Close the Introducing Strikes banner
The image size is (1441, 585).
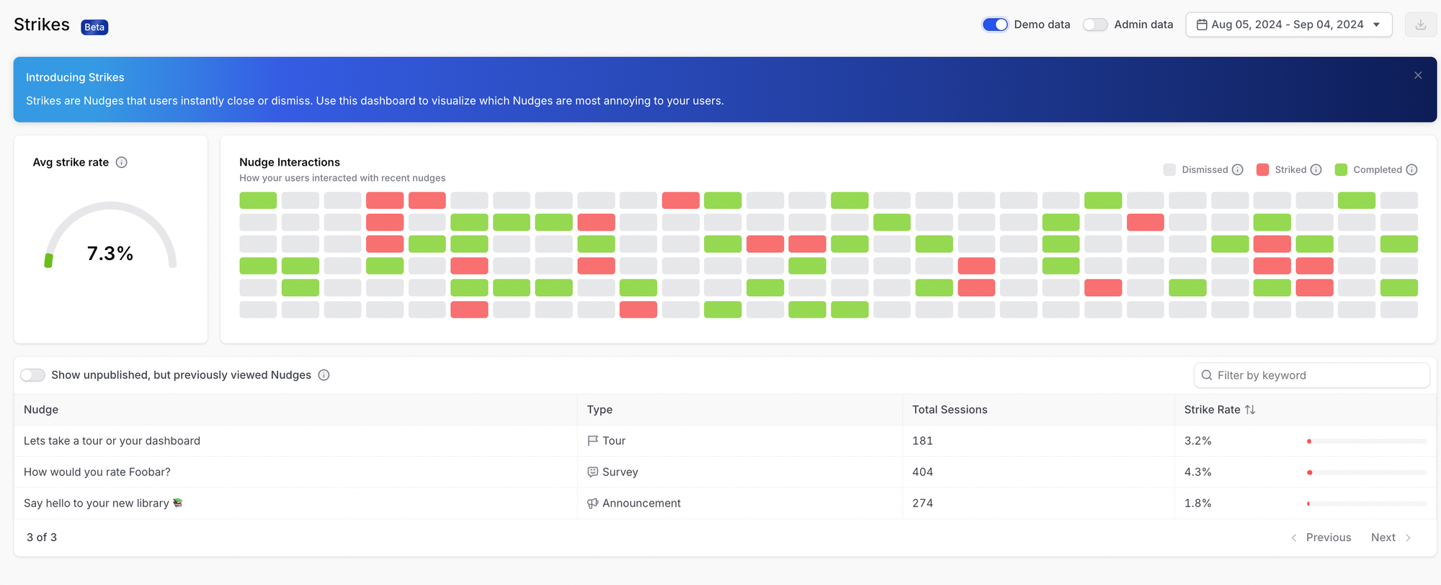pyautogui.click(x=1418, y=76)
